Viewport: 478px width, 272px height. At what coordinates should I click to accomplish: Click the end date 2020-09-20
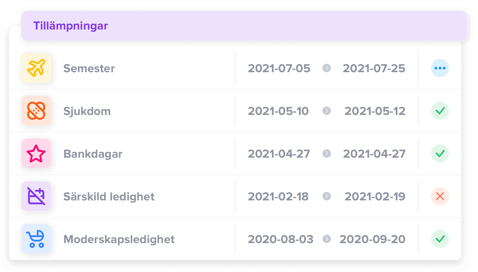click(373, 240)
